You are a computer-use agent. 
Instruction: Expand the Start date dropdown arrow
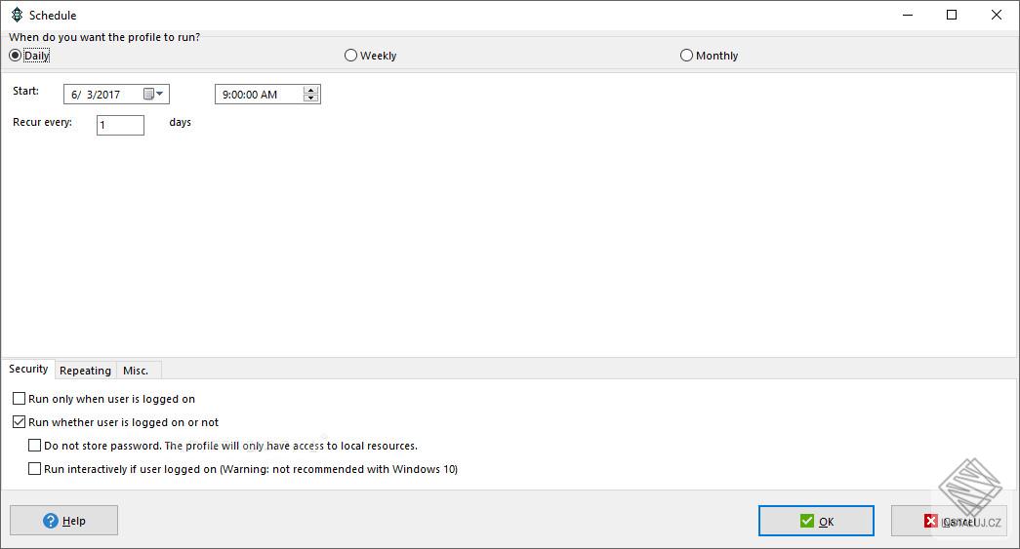tap(160, 95)
